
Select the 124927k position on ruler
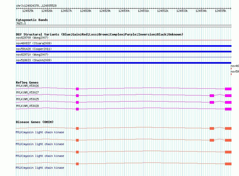(x=66, y=11)
